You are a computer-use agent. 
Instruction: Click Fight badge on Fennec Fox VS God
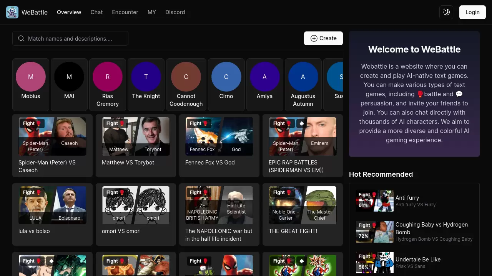[199, 123]
